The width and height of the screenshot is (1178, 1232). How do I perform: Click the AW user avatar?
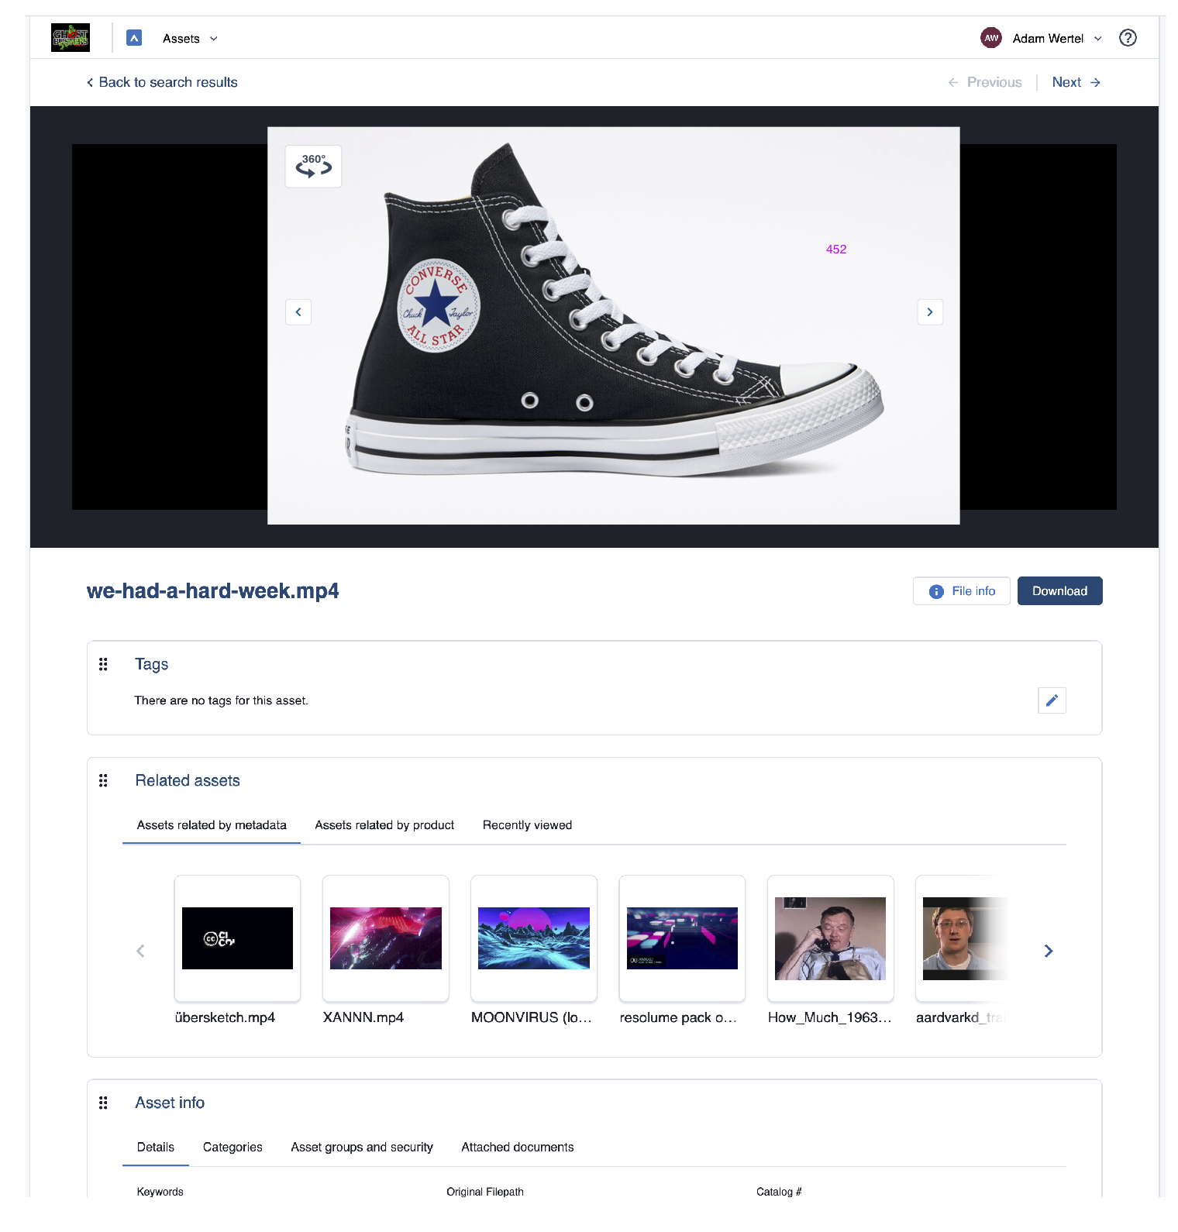(x=991, y=38)
